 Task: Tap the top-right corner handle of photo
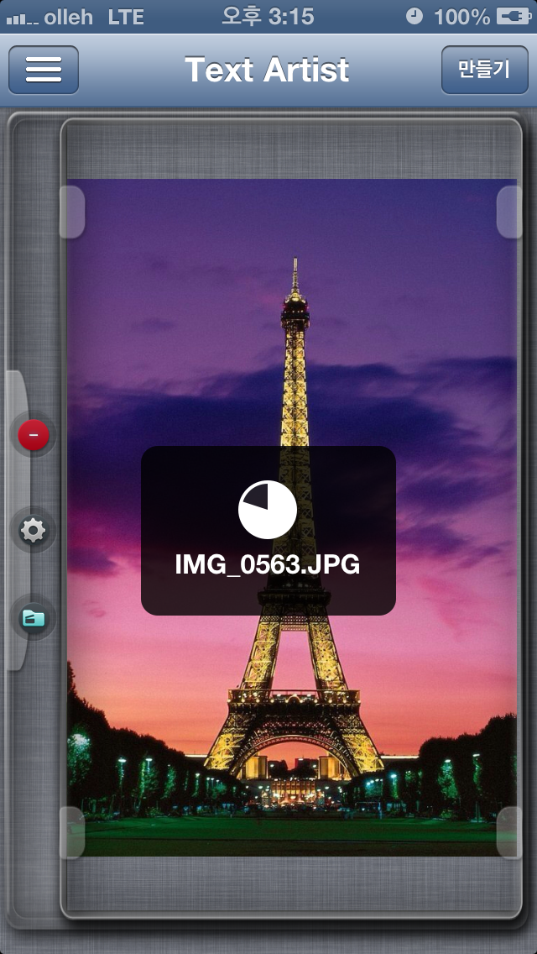(x=509, y=212)
